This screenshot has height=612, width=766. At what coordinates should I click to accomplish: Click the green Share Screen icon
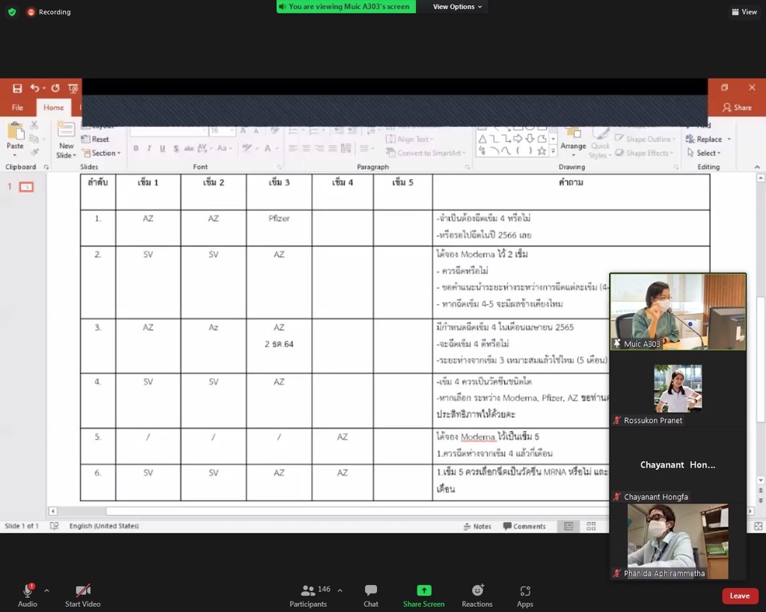423,590
